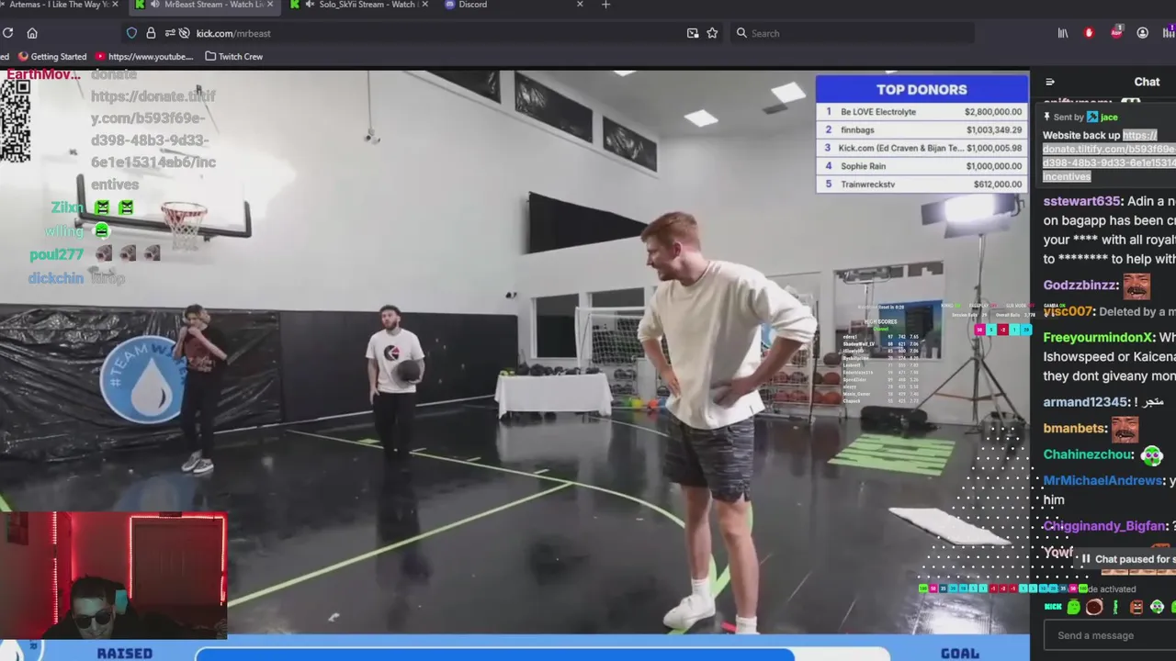The width and height of the screenshot is (1176, 661).
Task: Open MrMichaelAndrews's chat profile
Action: [1103, 480]
